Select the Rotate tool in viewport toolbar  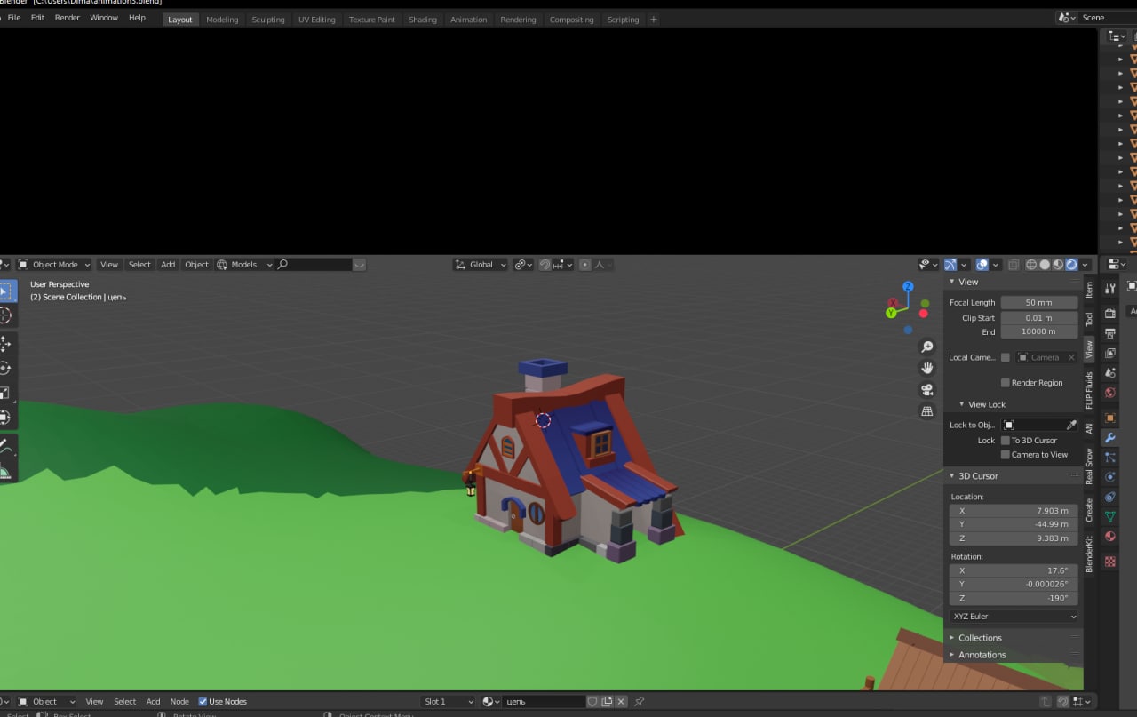pos(4,368)
